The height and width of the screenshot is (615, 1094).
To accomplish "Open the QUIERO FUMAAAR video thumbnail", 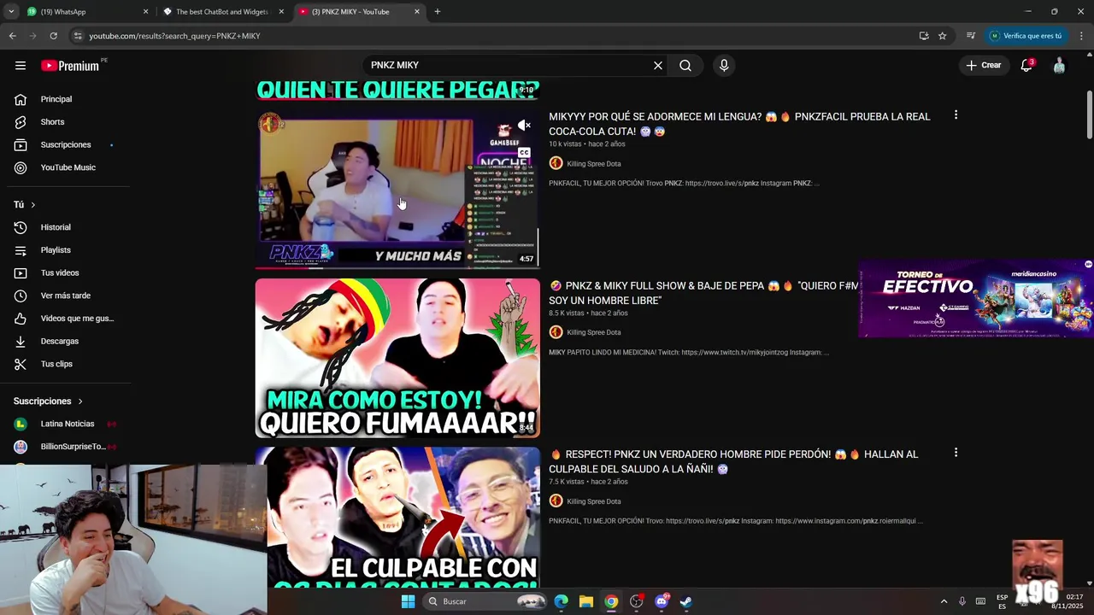I will [x=397, y=358].
